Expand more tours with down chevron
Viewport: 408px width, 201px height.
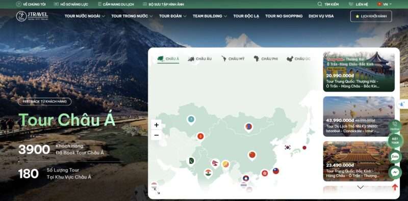tap(361, 187)
